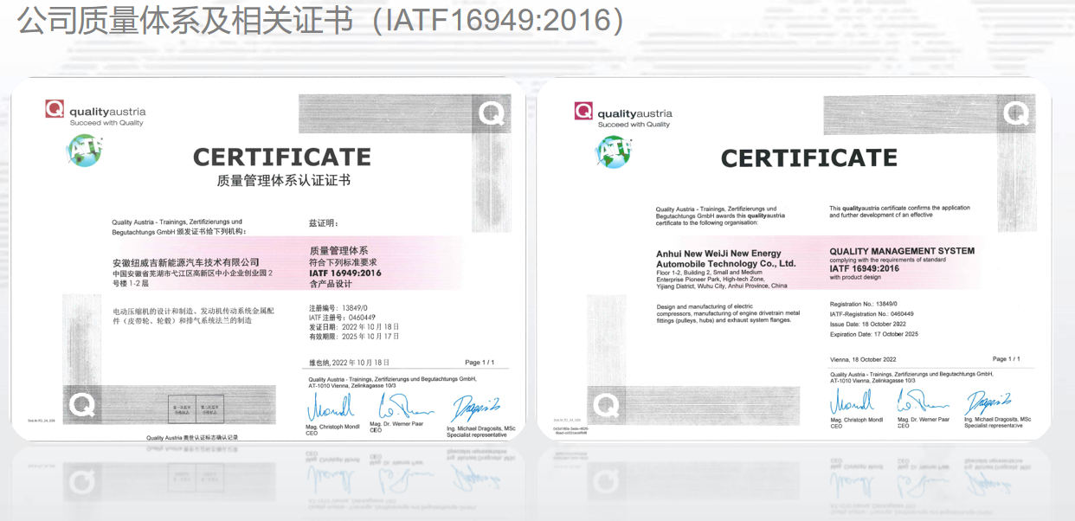
Task: Click the CERTIFICATE heading on the English certificate
Action: (x=809, y=158)
